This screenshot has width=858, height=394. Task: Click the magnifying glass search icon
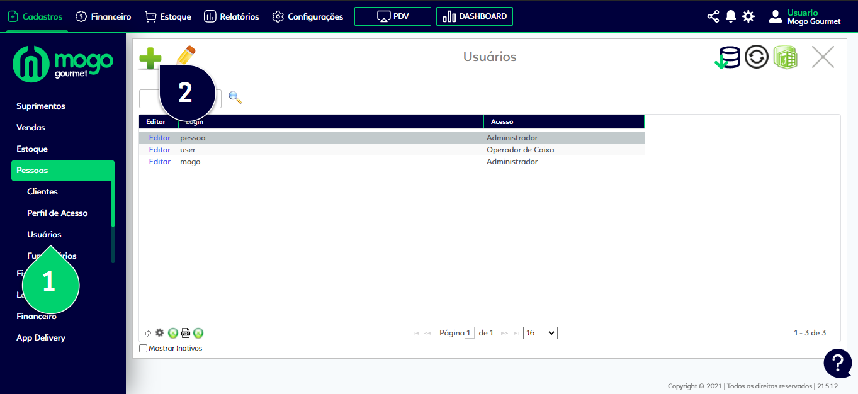click(x=235, y=98)
